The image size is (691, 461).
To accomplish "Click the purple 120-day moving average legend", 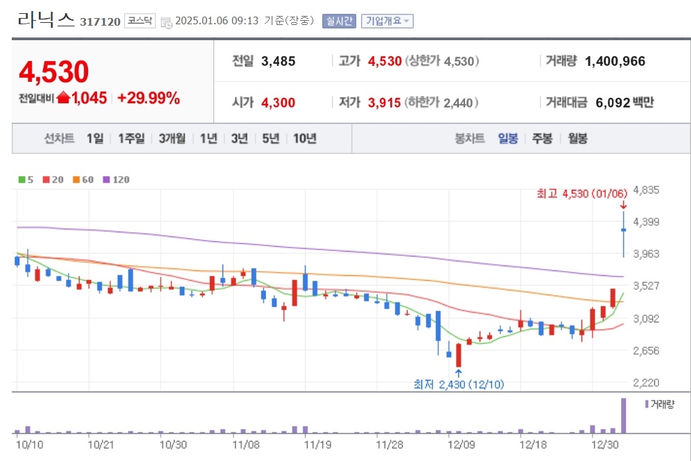I will [x=116, y=180].
